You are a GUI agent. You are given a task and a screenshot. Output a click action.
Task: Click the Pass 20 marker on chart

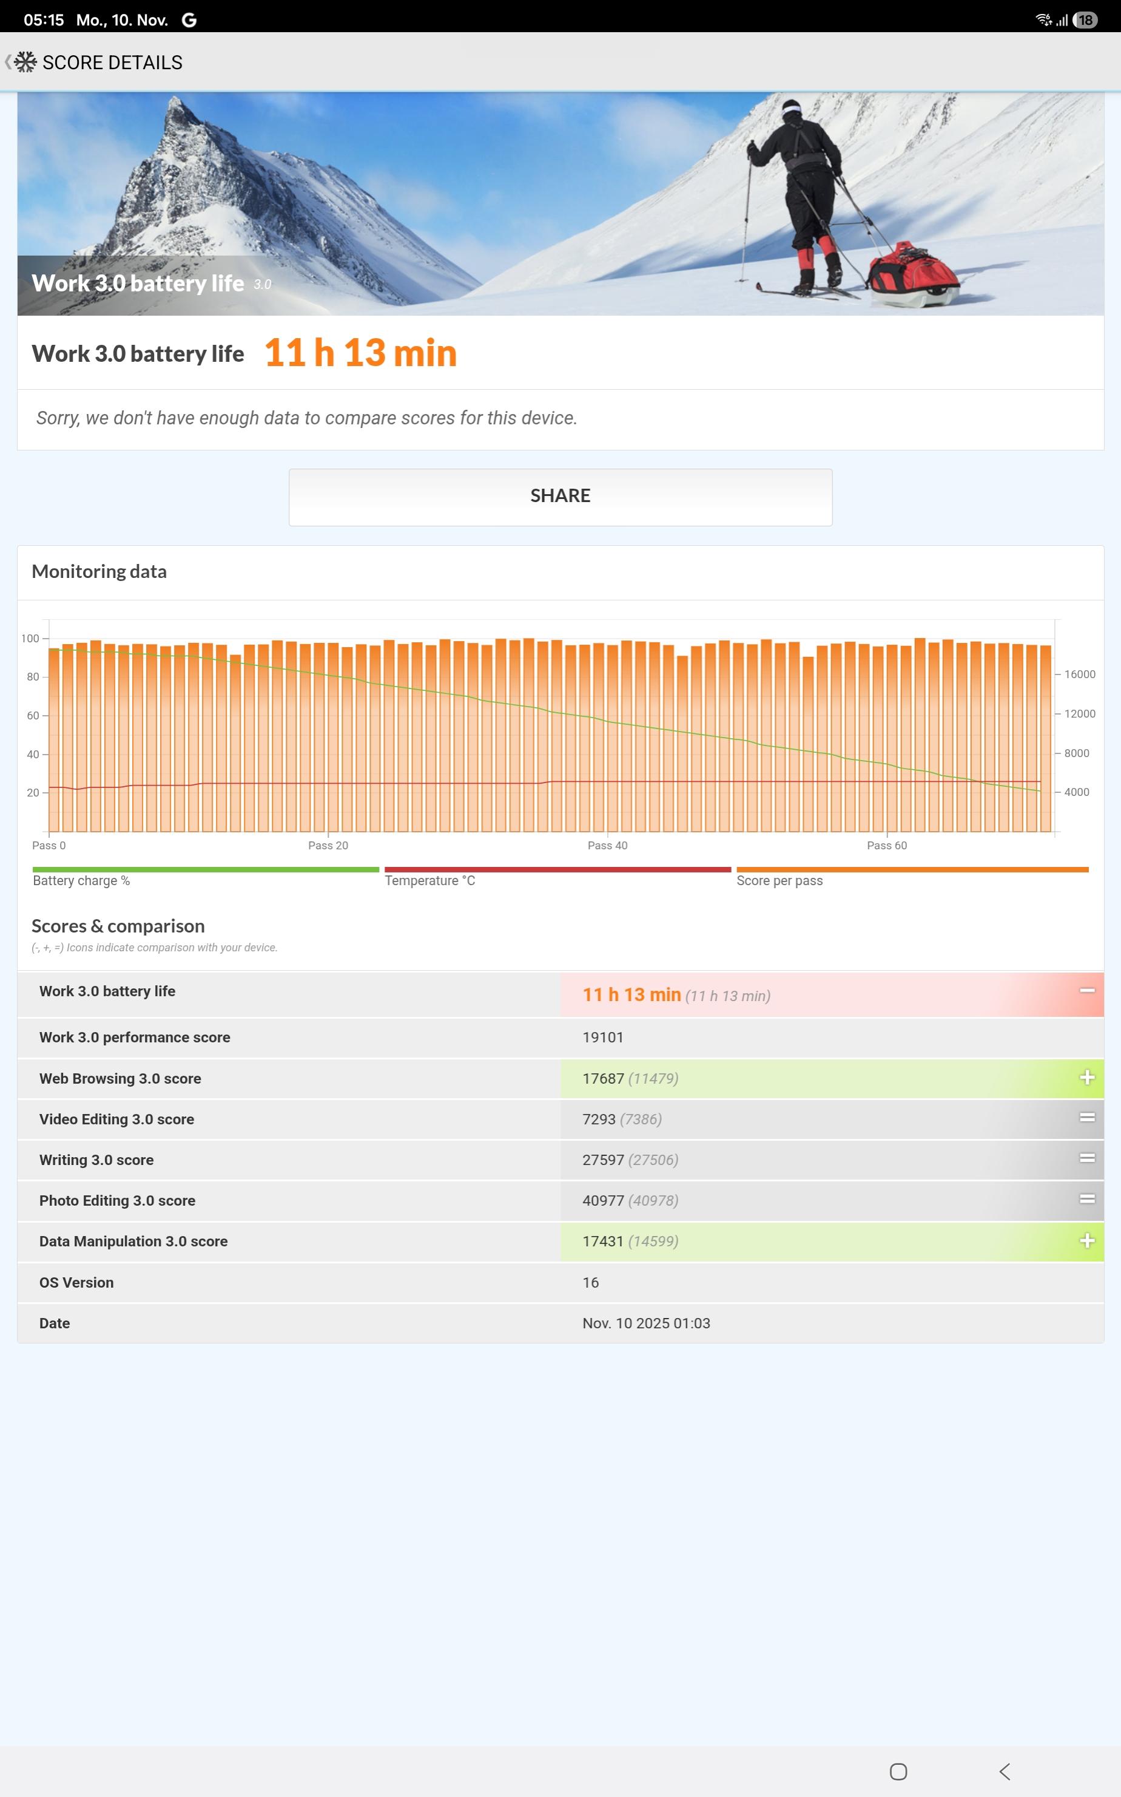coord(328,845)
